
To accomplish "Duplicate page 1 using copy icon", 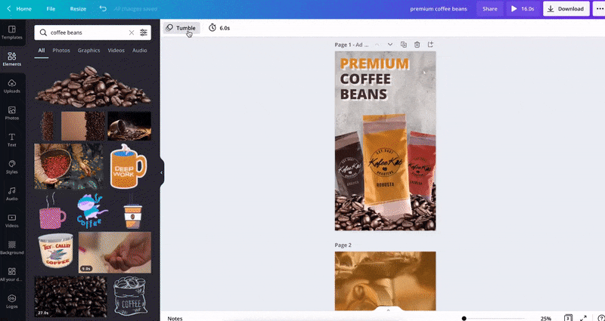I will click(x=404, y=45).
